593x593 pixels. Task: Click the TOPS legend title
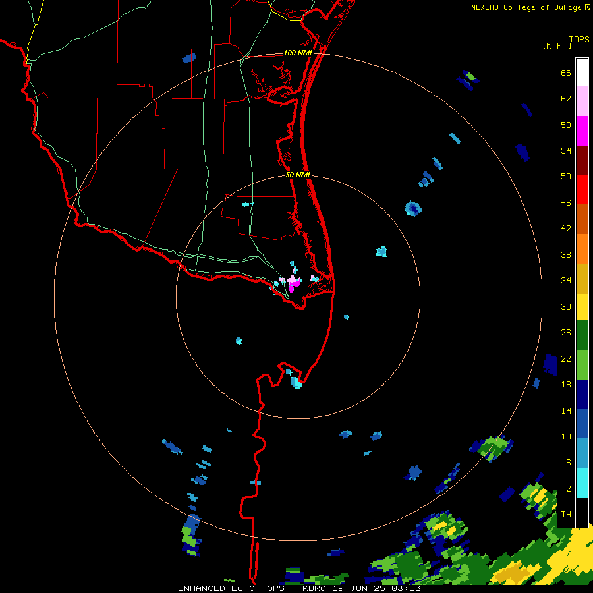tap(579, 39)
